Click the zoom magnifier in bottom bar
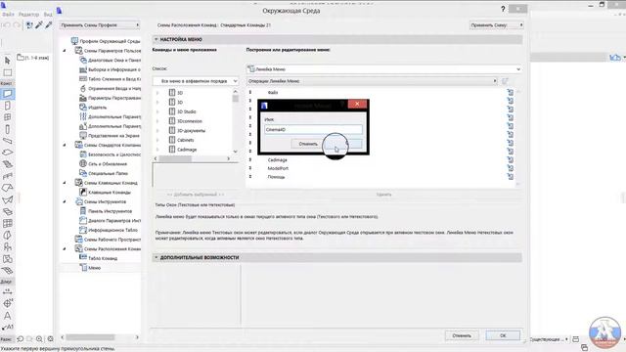The height and width of the screenshot is (352, 626). [39, 339]
